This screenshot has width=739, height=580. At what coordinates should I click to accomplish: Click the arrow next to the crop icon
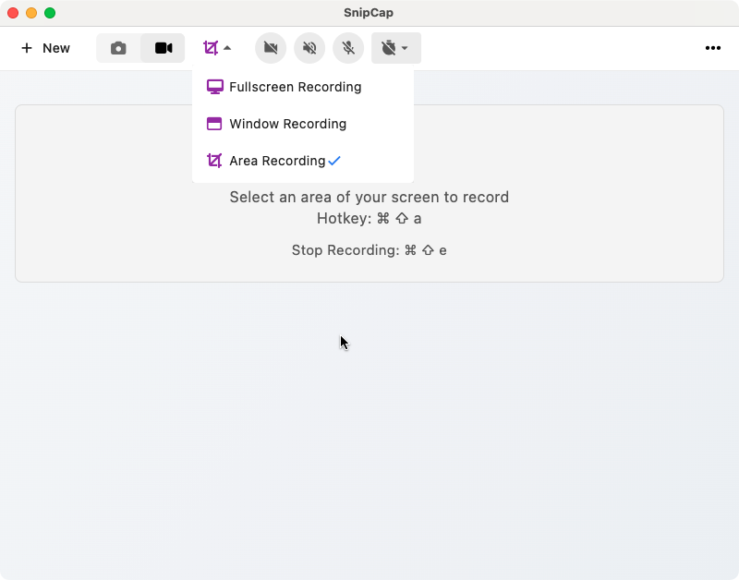point(227,48)
